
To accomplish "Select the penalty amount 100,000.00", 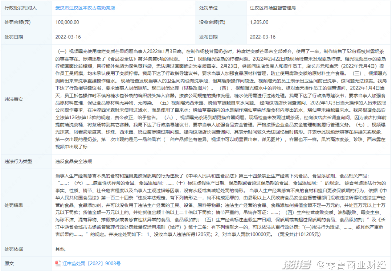I will coord(67,22).
